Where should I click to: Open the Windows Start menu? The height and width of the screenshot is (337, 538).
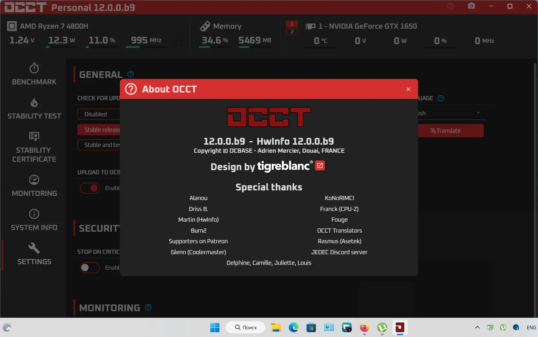(x=215, y=328)
